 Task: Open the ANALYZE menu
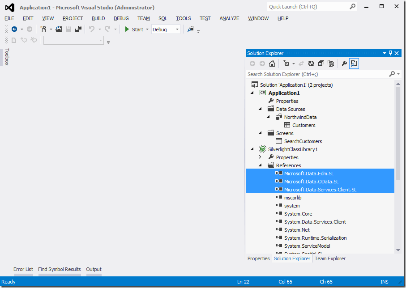[230, 18]
